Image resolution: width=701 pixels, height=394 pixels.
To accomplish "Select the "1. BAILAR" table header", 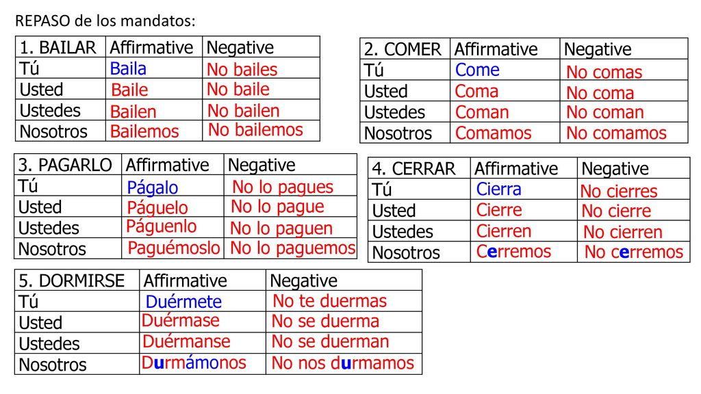I will pyautogui.click(x=58, y=47).
